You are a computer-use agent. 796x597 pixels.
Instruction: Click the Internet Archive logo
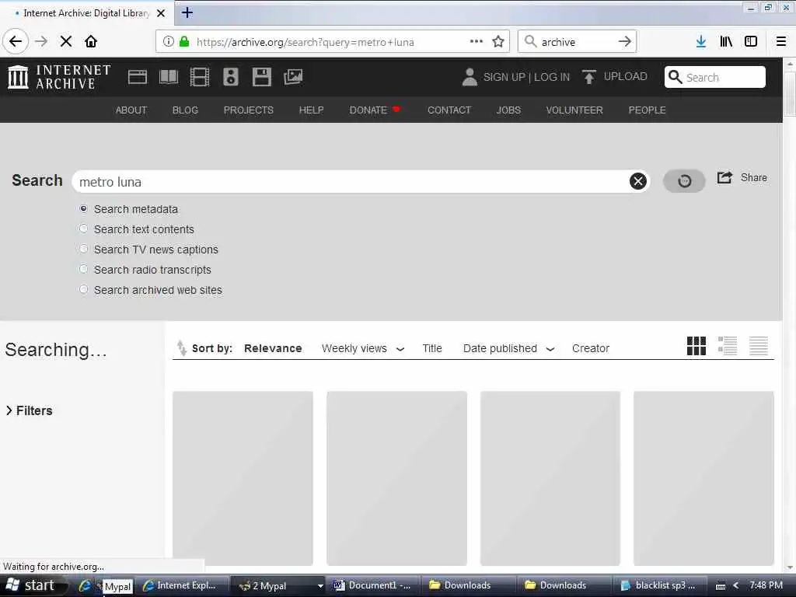pos(59,77)
